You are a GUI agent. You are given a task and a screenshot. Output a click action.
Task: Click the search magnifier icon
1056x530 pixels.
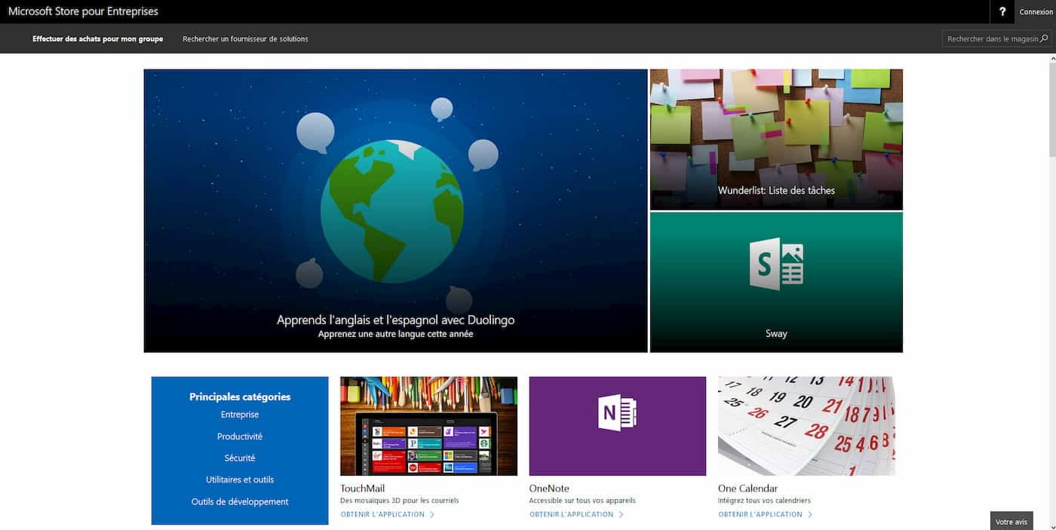coord(1044,38)
